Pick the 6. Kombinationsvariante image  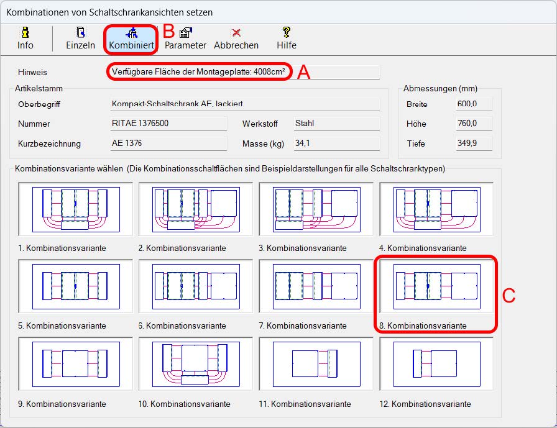[195, 286]
